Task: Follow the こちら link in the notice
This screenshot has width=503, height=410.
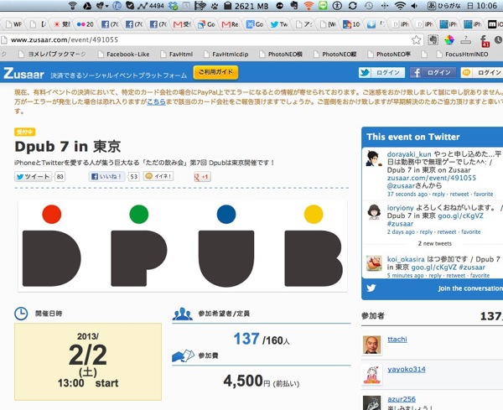Action: (x=156, y=101)
